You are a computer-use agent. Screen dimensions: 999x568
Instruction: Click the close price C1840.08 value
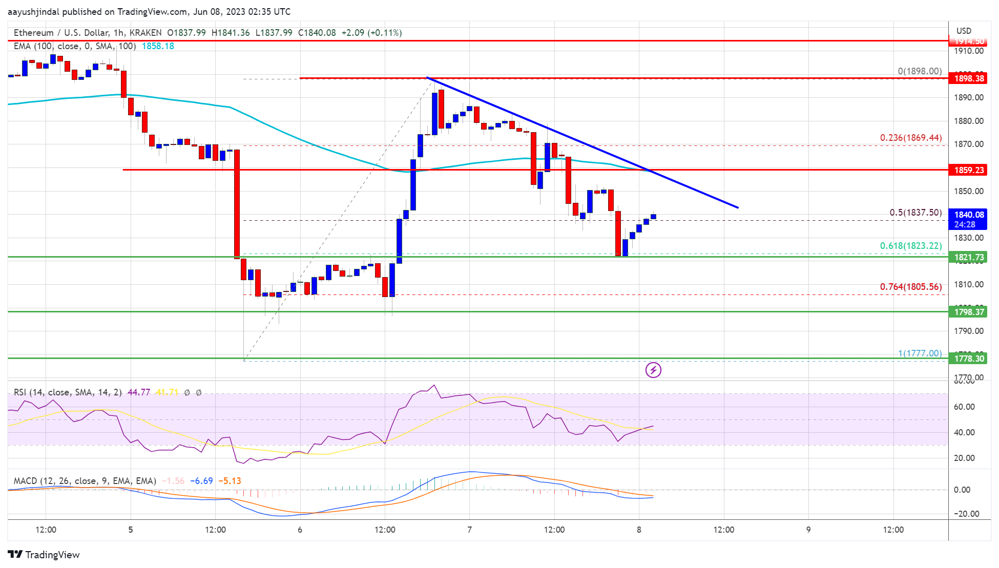[x=317, y=33]
